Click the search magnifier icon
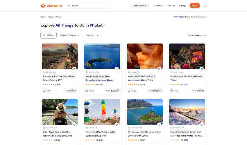This screenshot has height=145, width=247. (69, 6)
